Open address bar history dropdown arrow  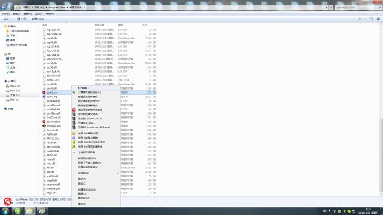[326, 8]
